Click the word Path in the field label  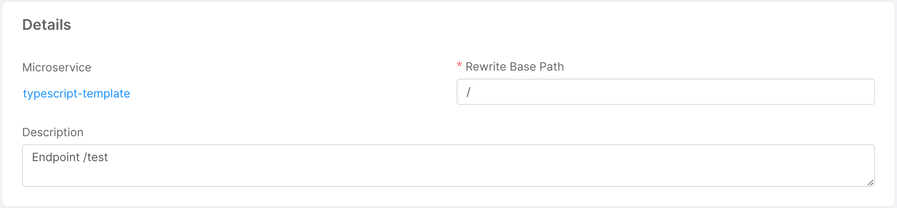(x=552, y=66)
